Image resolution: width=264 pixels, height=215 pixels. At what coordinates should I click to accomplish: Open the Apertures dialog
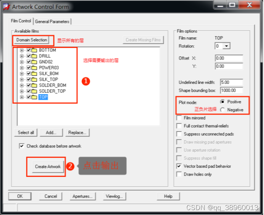82,196
